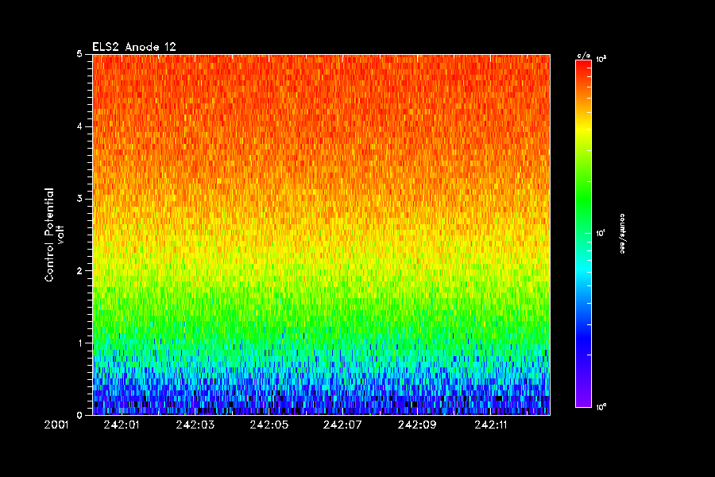Click the plot title 'ELS2 Anode 12'
Image resolution: width=715 pixels, height=477 pixels.
pyautogui.click(x=134, y=47)
